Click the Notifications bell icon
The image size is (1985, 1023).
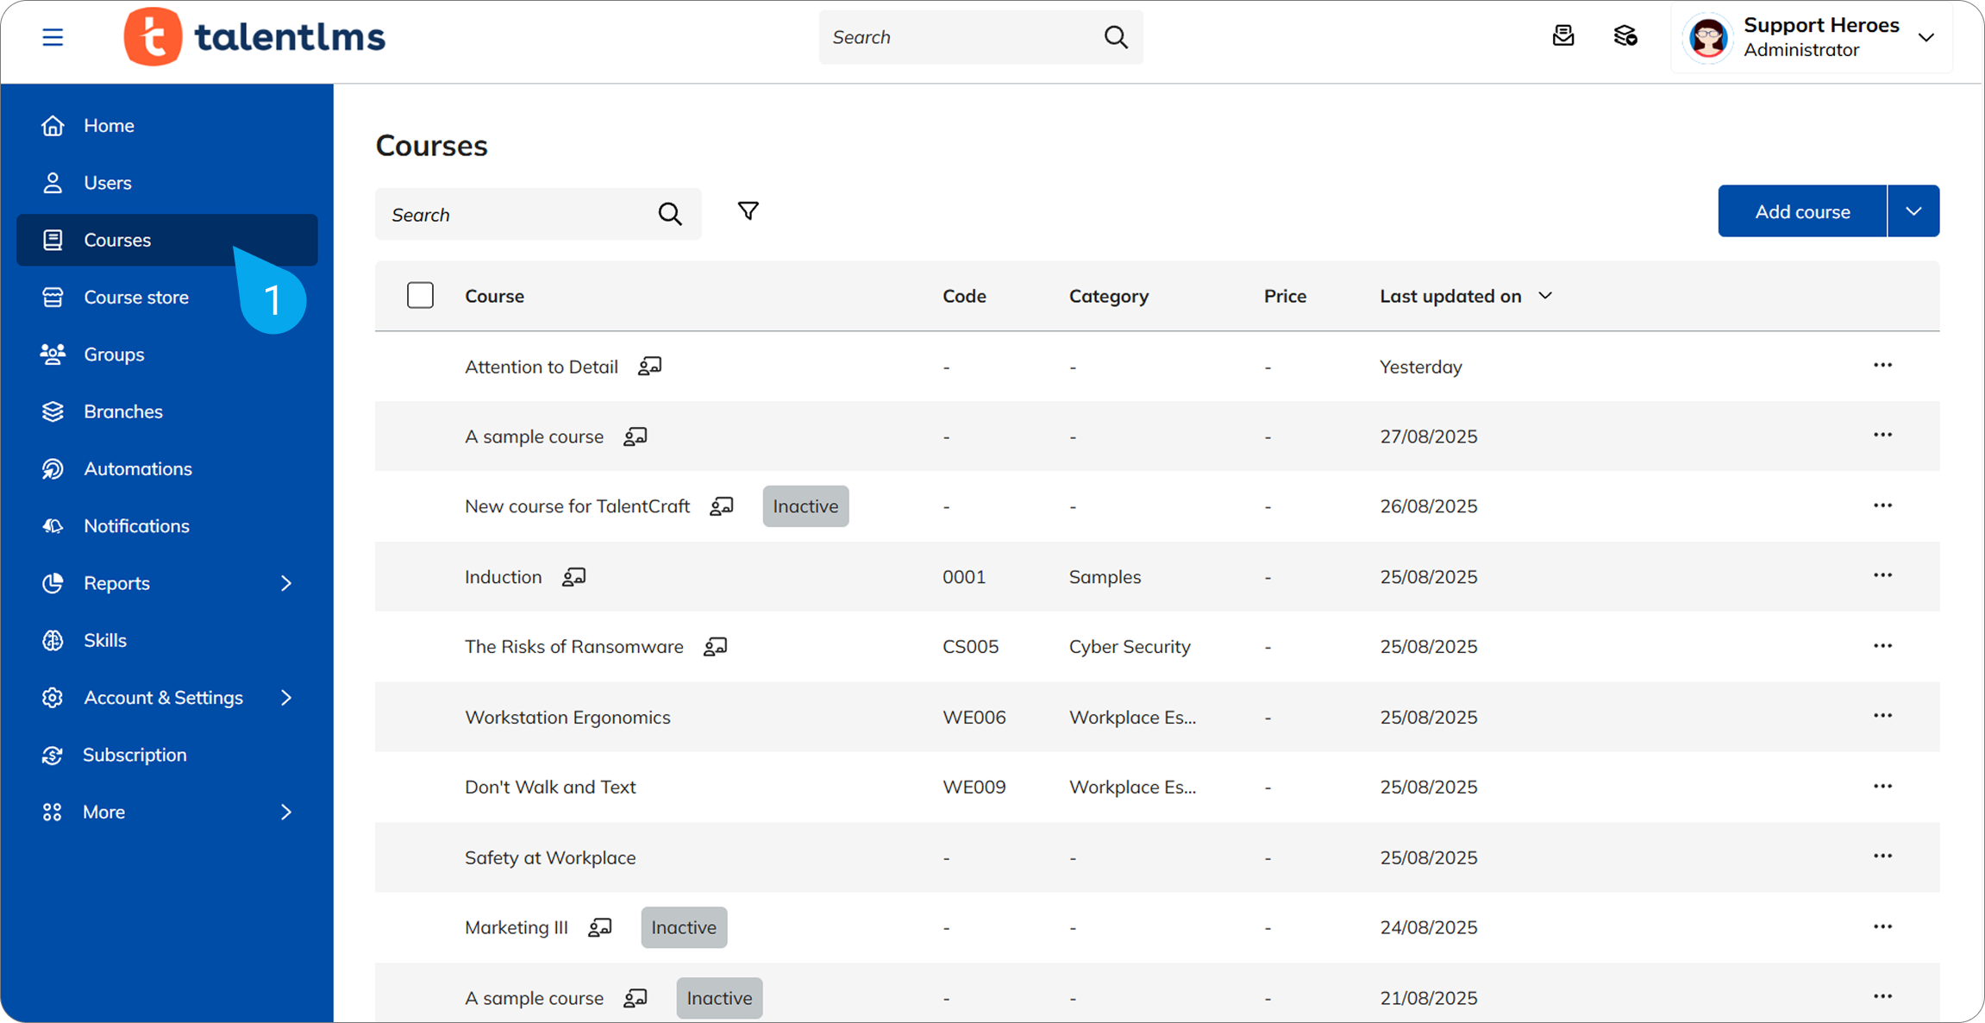(53, 525)
